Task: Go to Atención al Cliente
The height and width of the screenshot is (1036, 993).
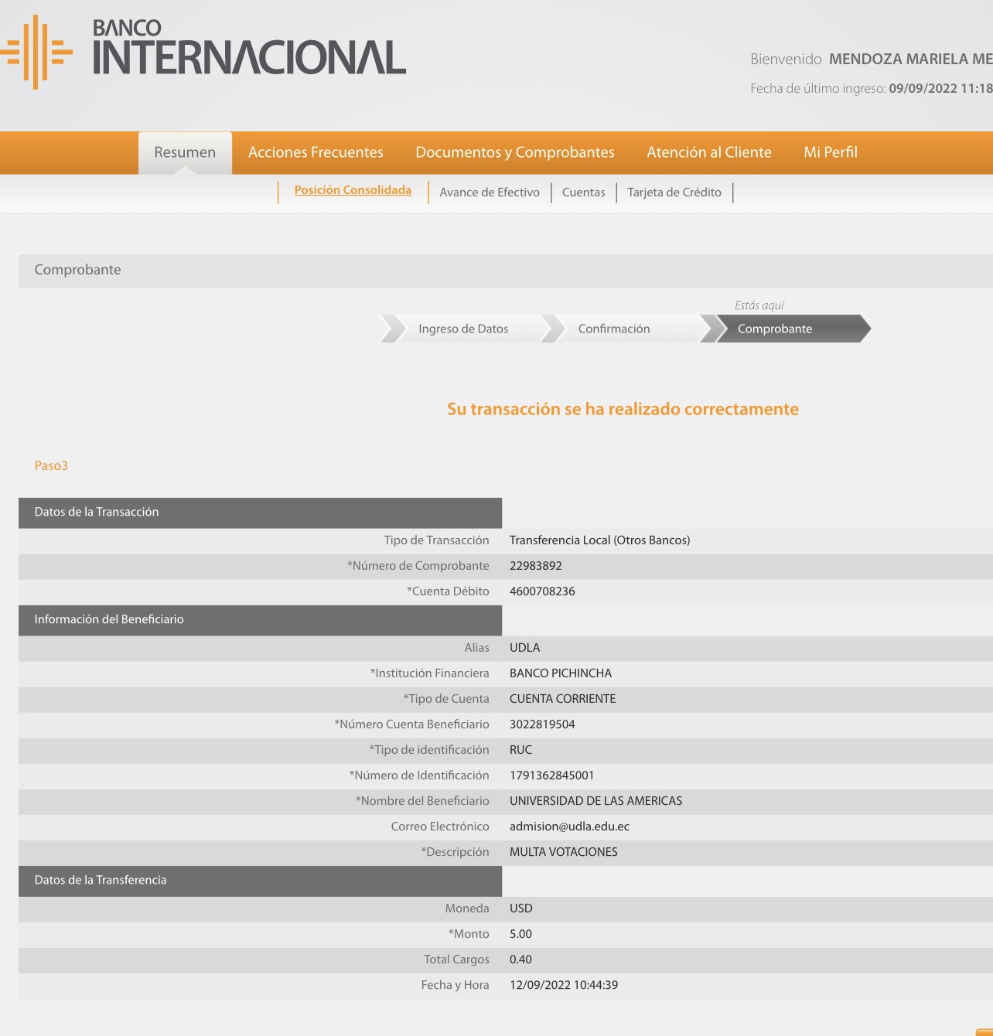Action: [708, 152]
